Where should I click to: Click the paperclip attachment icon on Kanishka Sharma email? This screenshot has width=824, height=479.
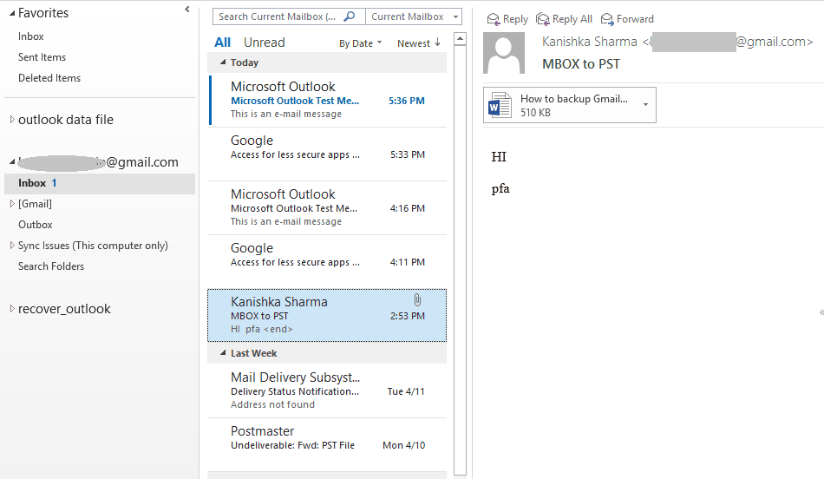pos(417,300)
